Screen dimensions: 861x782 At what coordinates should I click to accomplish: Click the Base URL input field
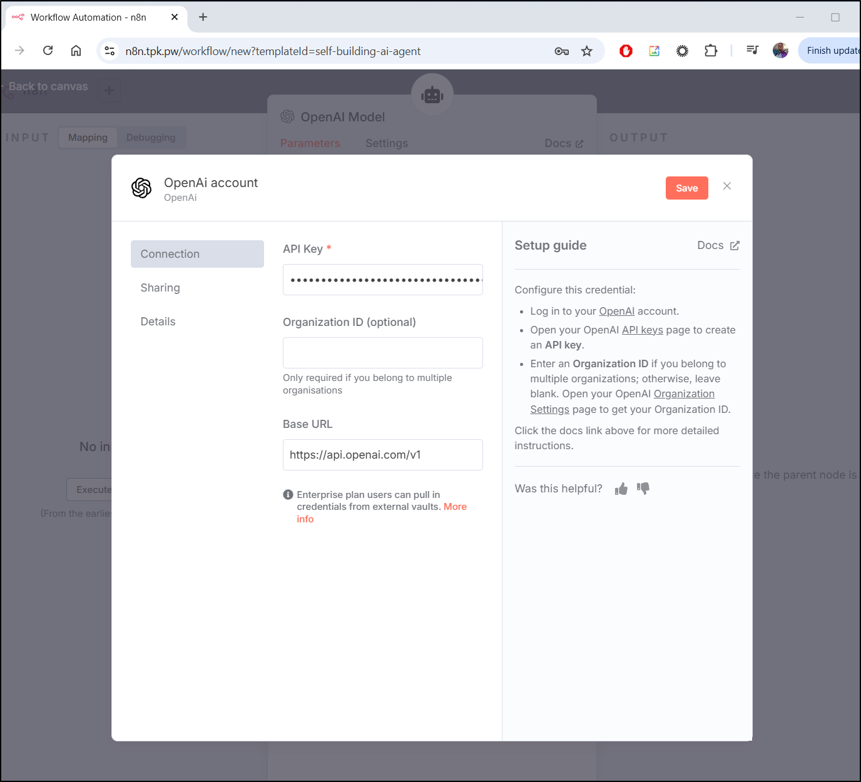(x=383, y=455)
